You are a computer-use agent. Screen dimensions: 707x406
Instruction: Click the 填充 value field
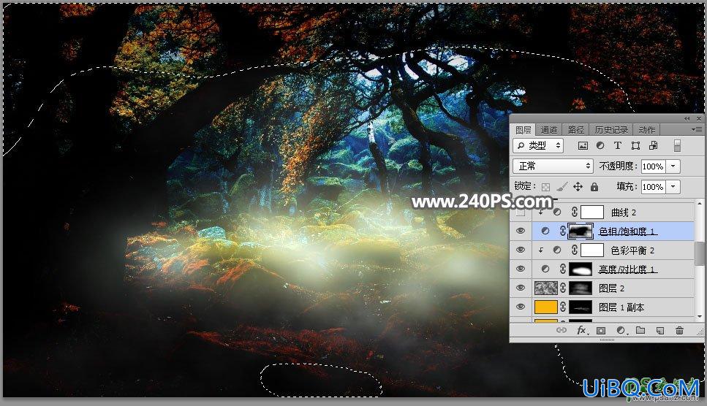(653, 187)
